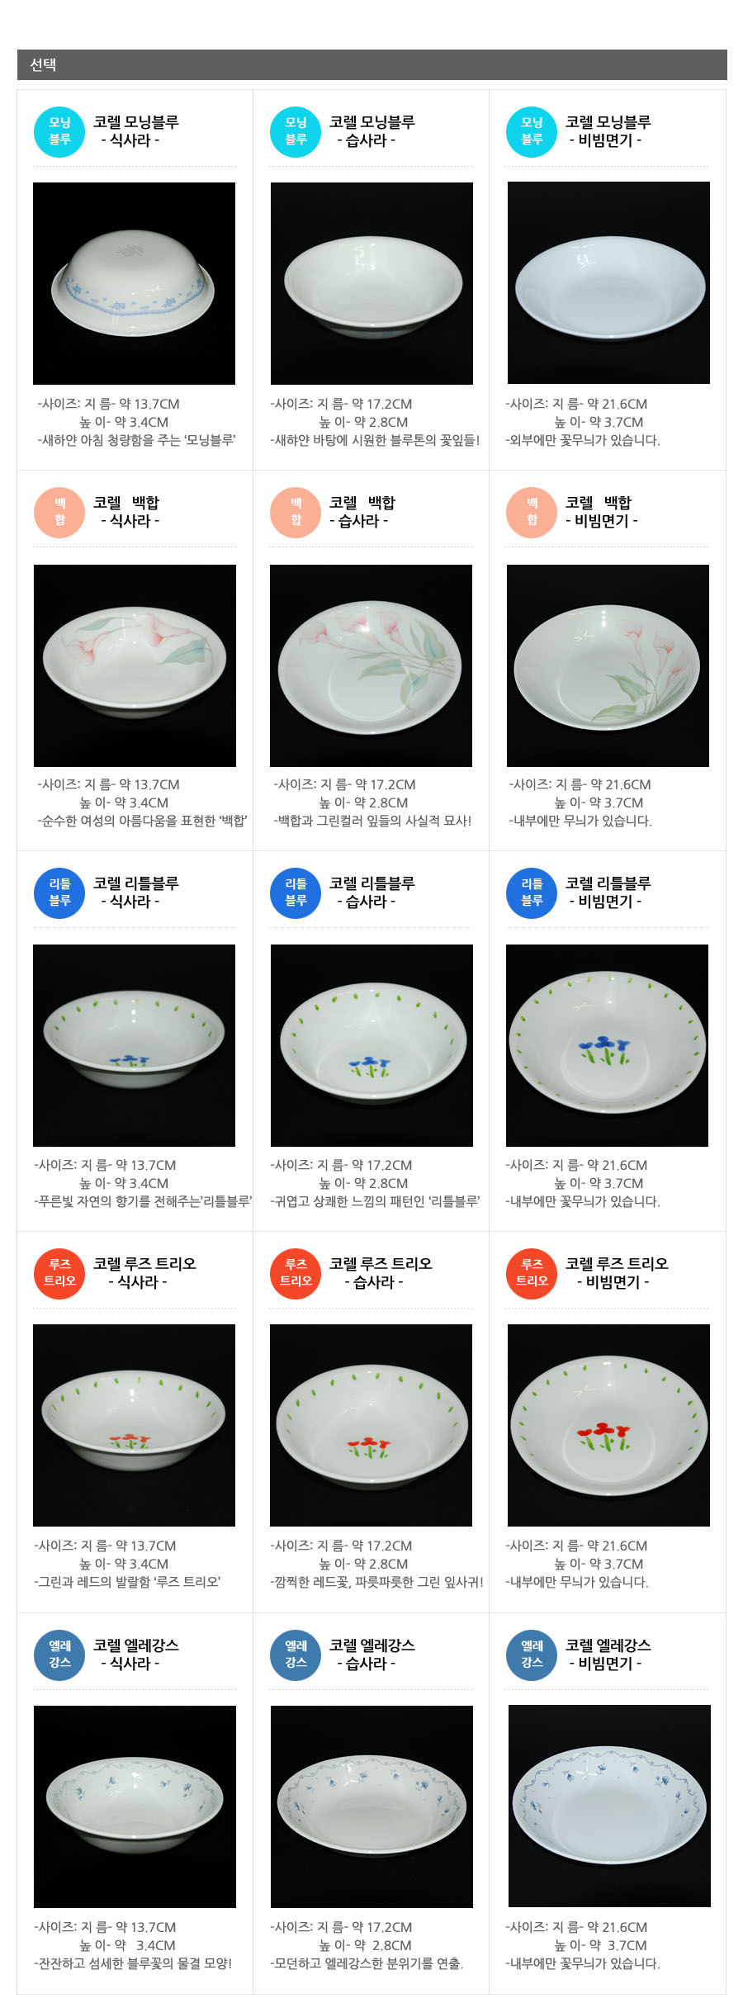Open the 모닝블루 식사라 bowl photo

coord(134,283)
